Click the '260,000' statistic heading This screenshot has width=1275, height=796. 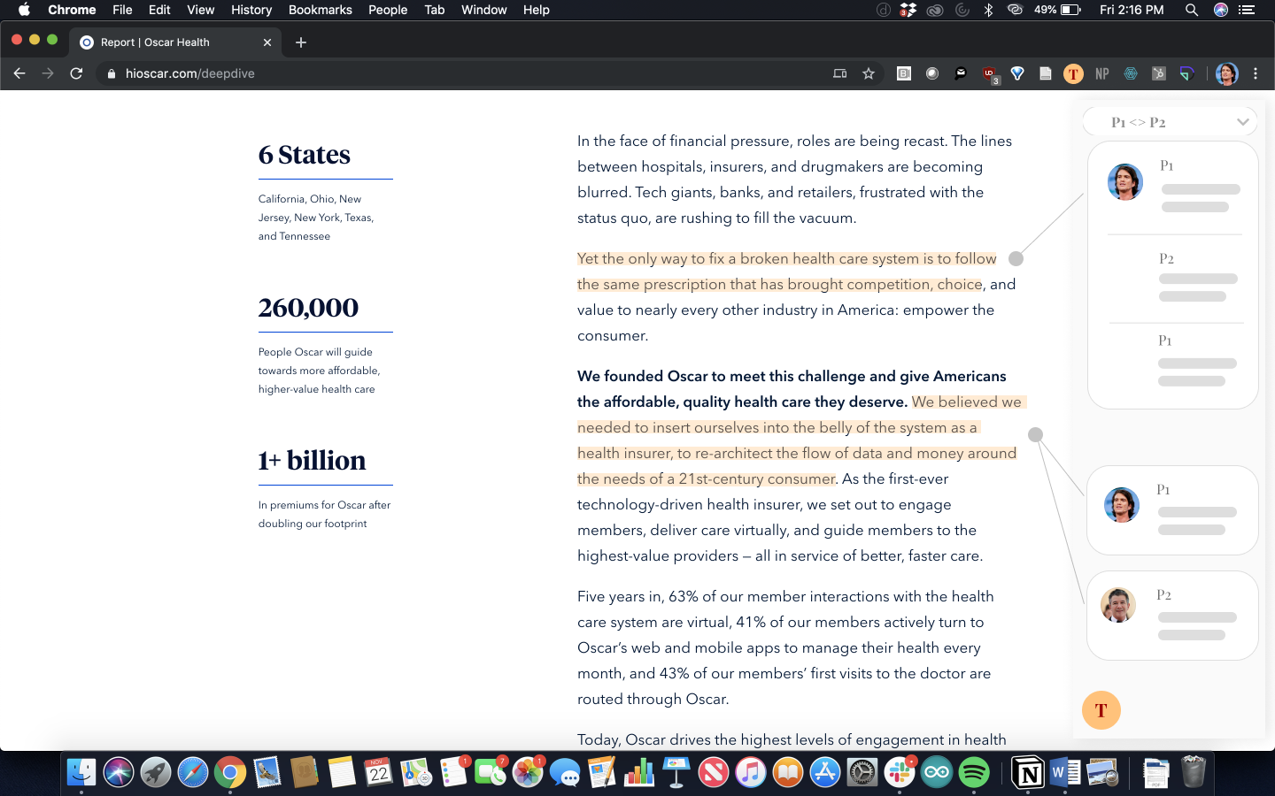pos(308,308)
